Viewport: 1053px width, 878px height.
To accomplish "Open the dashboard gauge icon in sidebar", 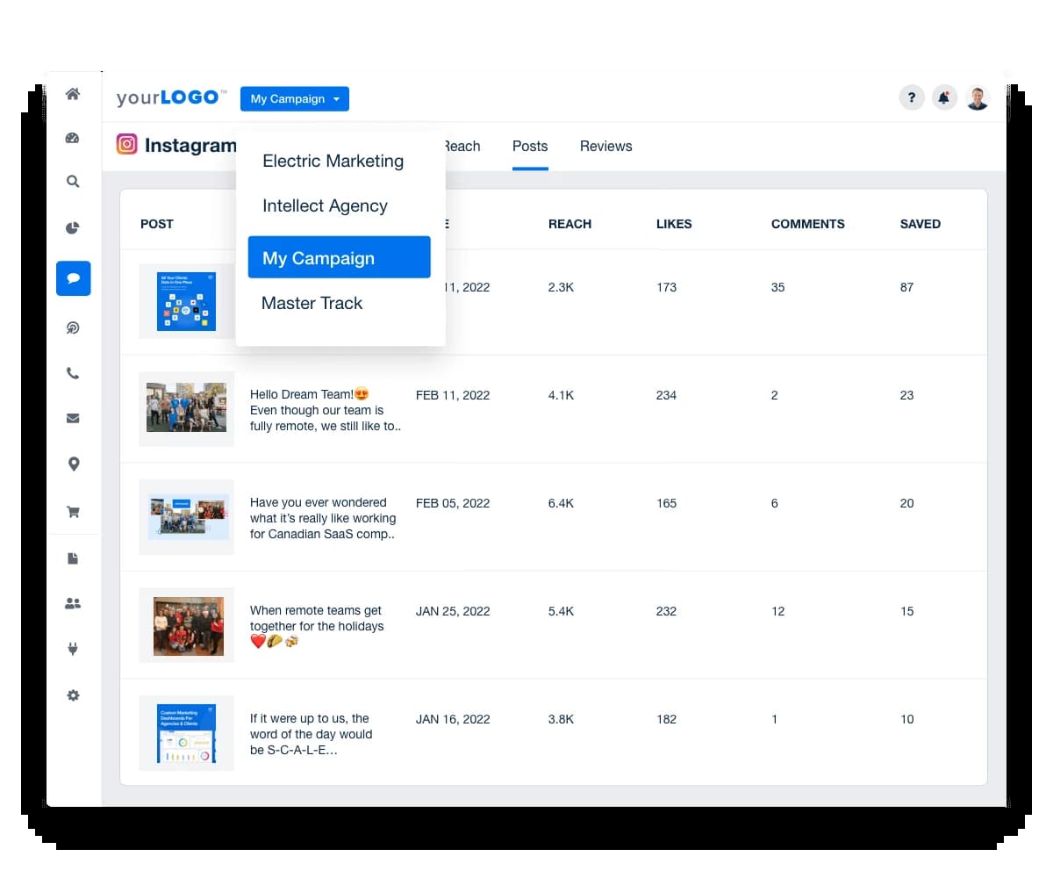I will [x=73, y=138].
